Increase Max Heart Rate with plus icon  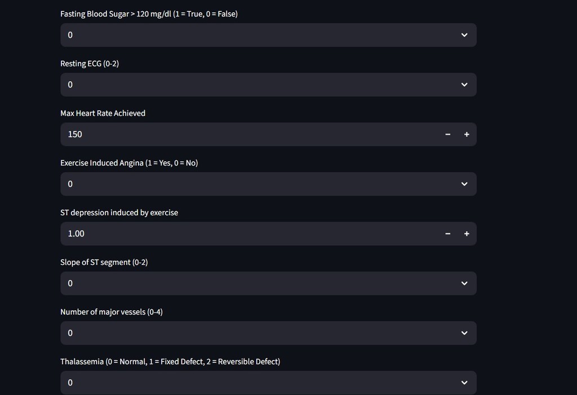click(x=467, y=134)
